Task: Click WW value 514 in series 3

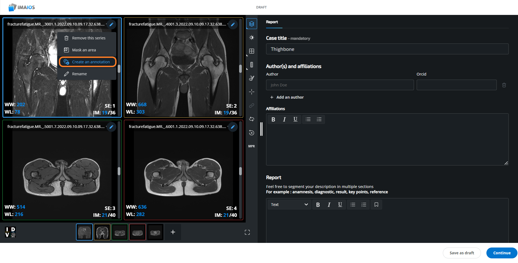Action: pos(21,207)
